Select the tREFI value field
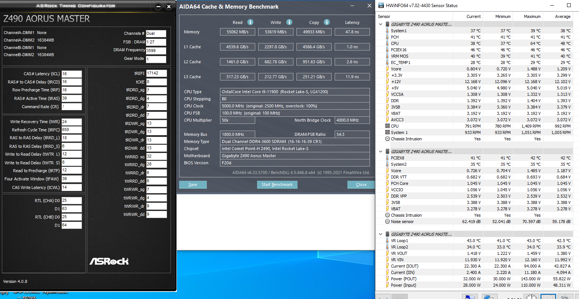Screen dimensions: 579x299 [156, 73]
